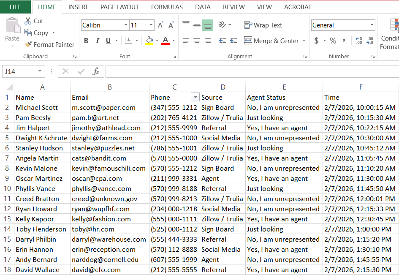The width and height of the screenshot is (399, 275).
Task: Open the General number format dropdown
Action: tap(372, 25)
